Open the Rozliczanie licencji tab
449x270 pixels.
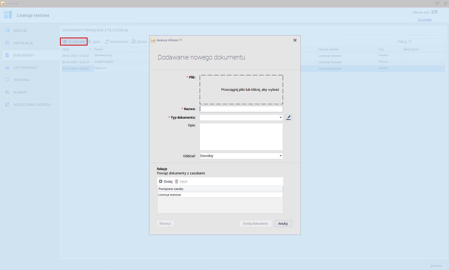click(32, 105)
